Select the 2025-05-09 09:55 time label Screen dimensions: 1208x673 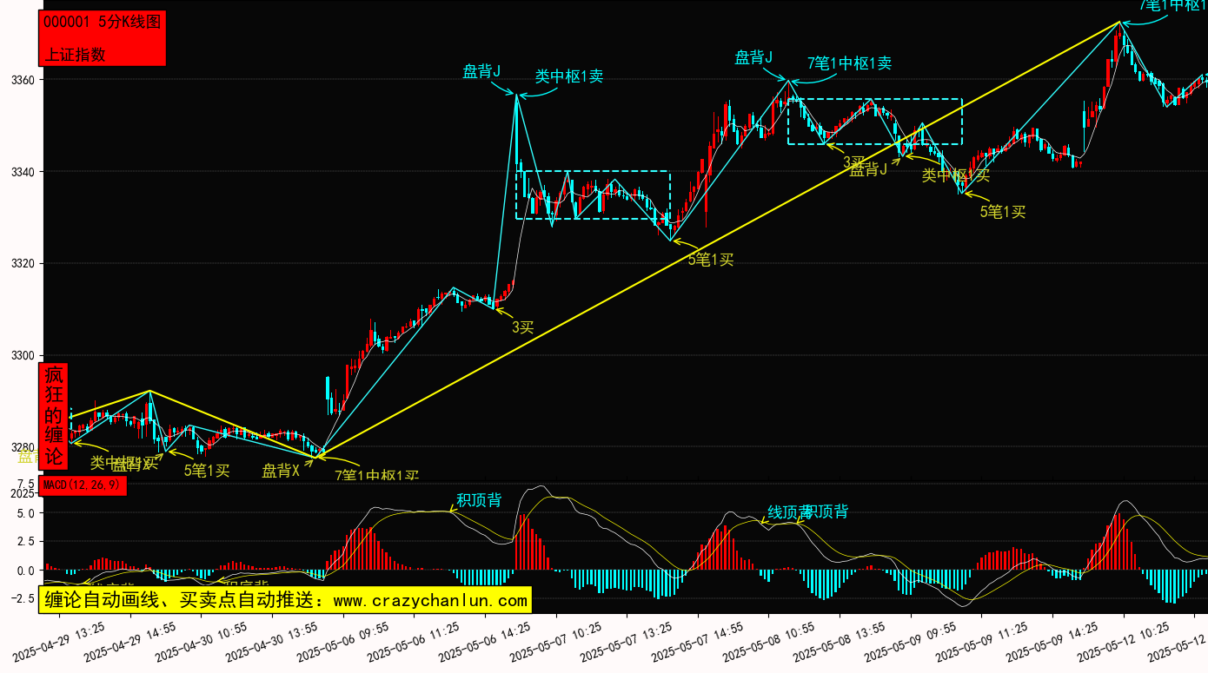(x=912, y=641)
